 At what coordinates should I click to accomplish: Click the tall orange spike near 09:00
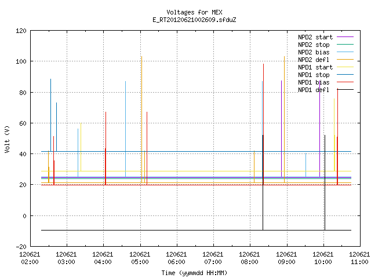[x=284, y=118]
